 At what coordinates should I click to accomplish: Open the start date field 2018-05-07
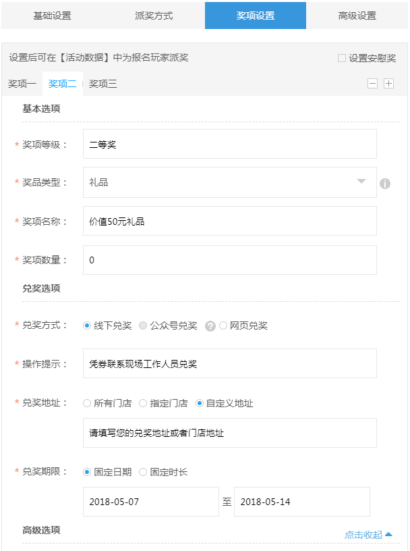(x=151, y=502)
